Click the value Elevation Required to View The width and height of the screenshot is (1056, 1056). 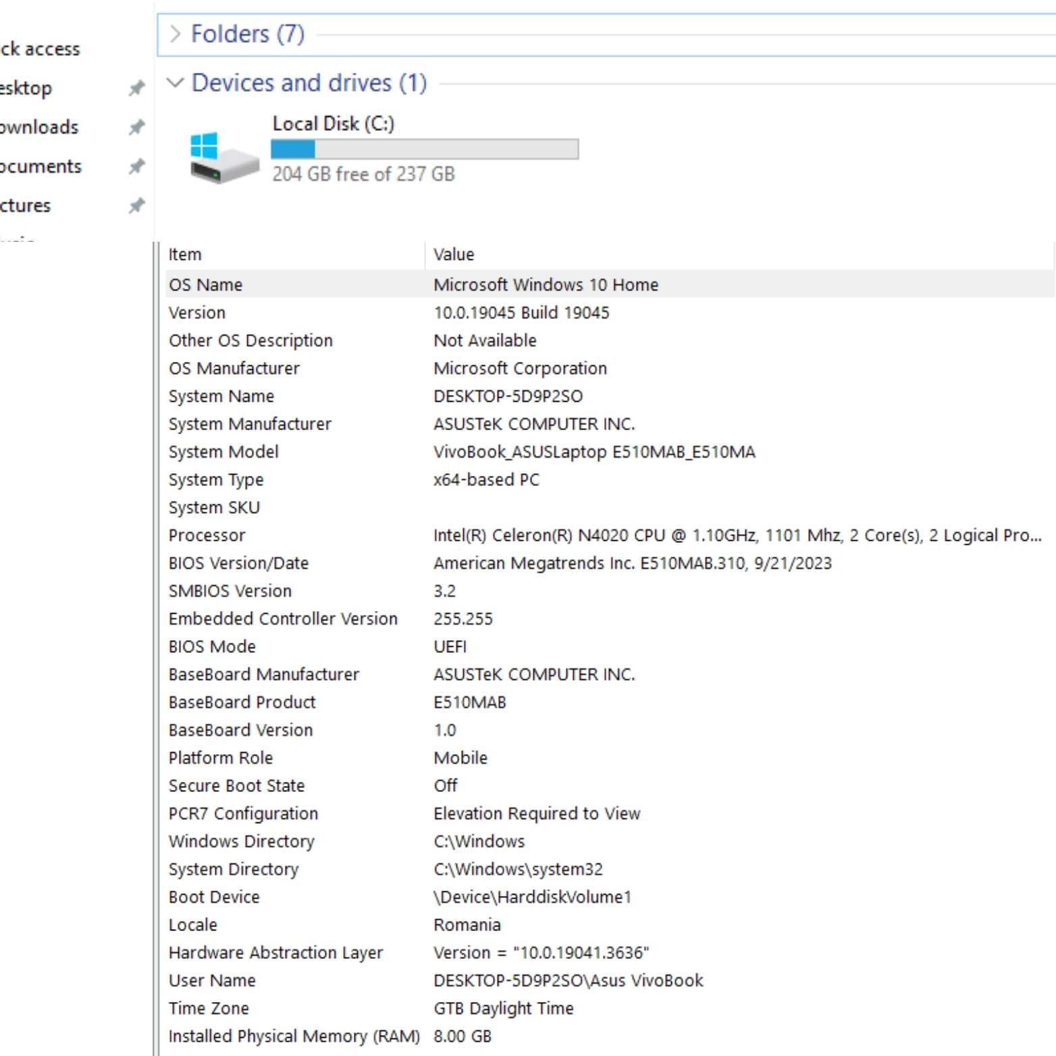tap(537, 813)
